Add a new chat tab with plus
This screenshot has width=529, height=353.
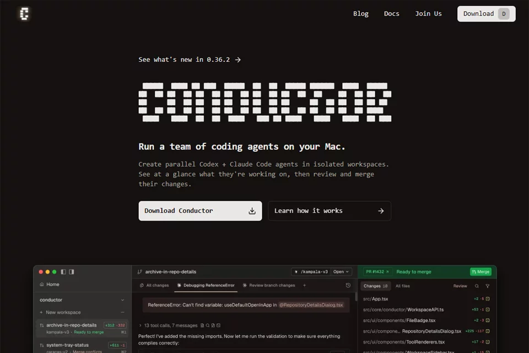304,286
